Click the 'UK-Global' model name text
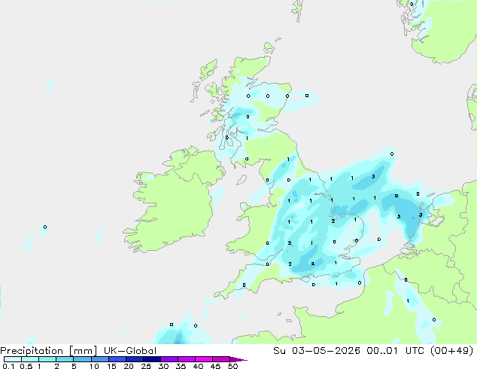477x369 pixels. [130, 351]
